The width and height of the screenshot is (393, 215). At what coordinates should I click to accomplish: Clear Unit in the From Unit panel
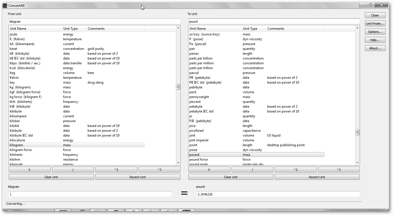click(51, 177)
